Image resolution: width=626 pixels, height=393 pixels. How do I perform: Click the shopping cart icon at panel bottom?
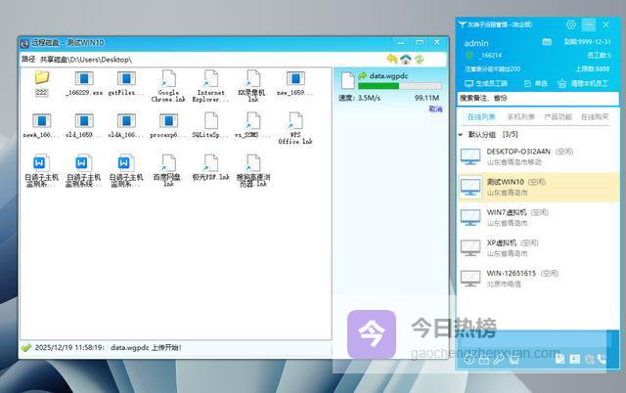tap(514, 361)
